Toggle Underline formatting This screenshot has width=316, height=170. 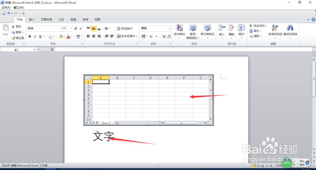pos(40,36)
